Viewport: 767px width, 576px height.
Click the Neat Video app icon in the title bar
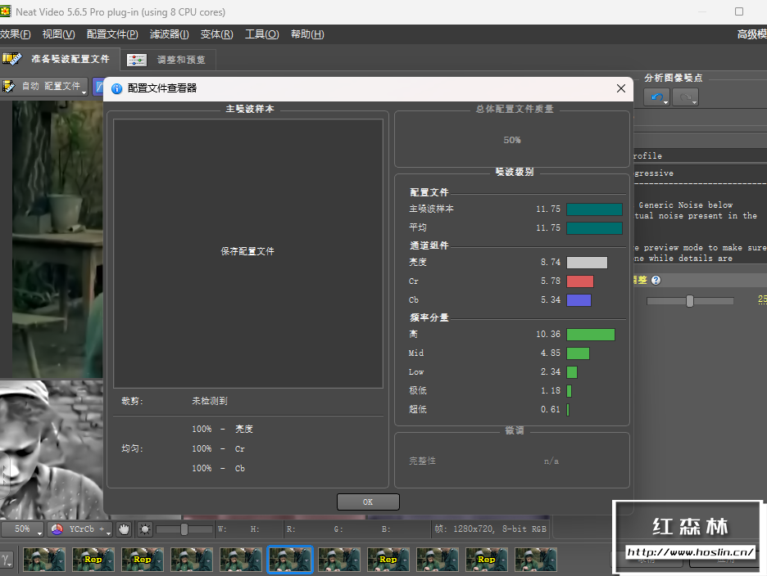(x=6, y=11)
